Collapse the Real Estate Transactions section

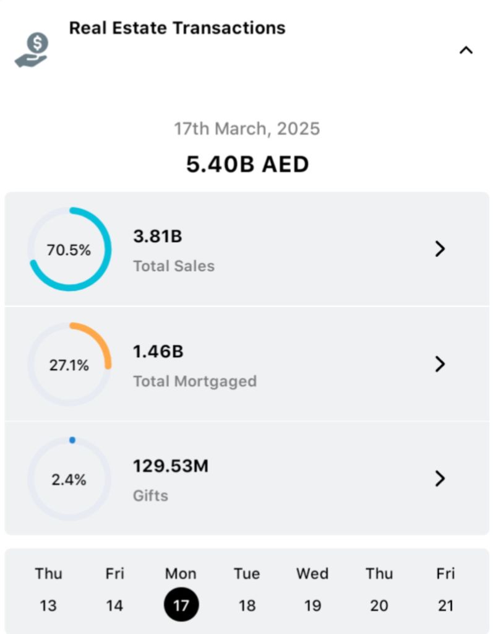(x=465, y=51)
